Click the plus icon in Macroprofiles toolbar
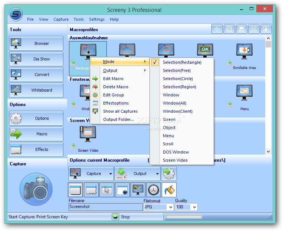The image size is (283, 231). coord(217,29)
